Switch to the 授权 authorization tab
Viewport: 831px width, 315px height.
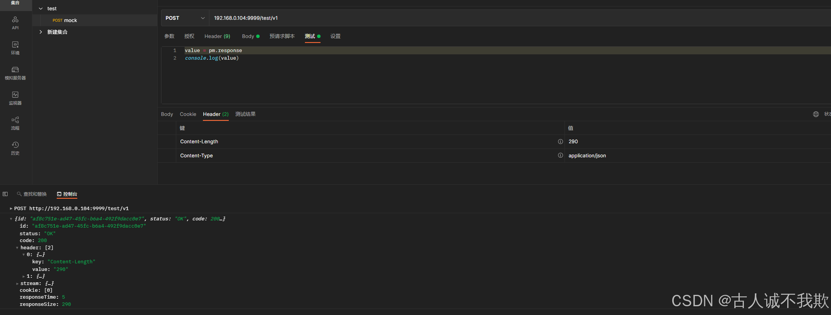pyautogui.click(x=189, y=36)
